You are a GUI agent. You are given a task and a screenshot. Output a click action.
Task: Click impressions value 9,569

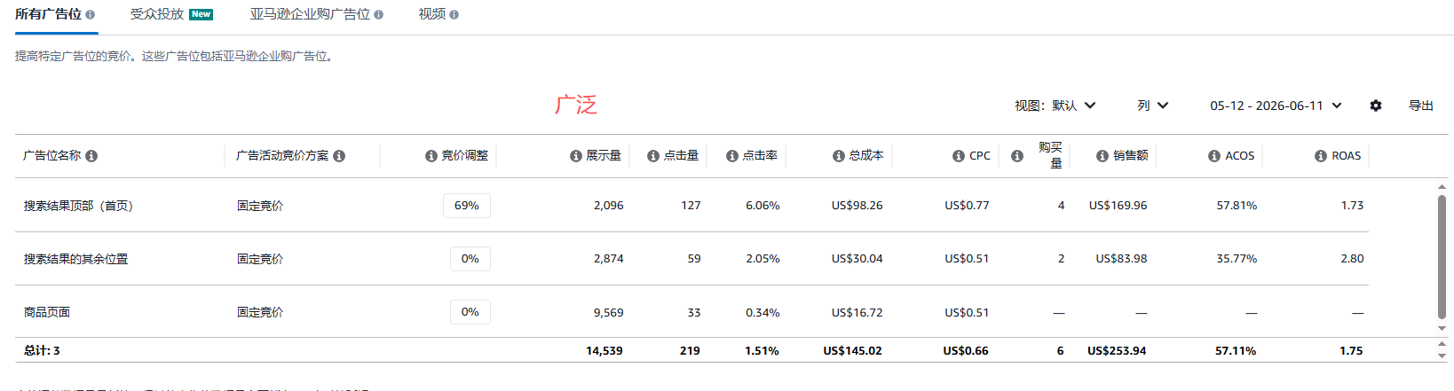(x=609, y=312)
